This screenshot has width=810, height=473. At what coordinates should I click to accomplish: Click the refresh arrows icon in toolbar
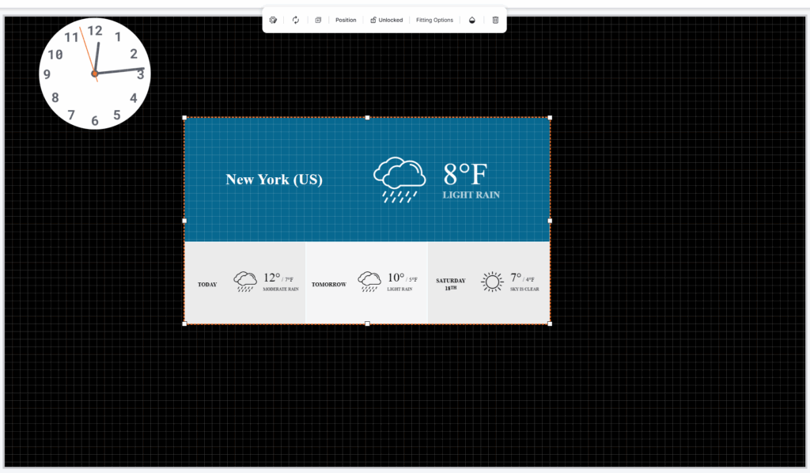[x=296, y=20]
